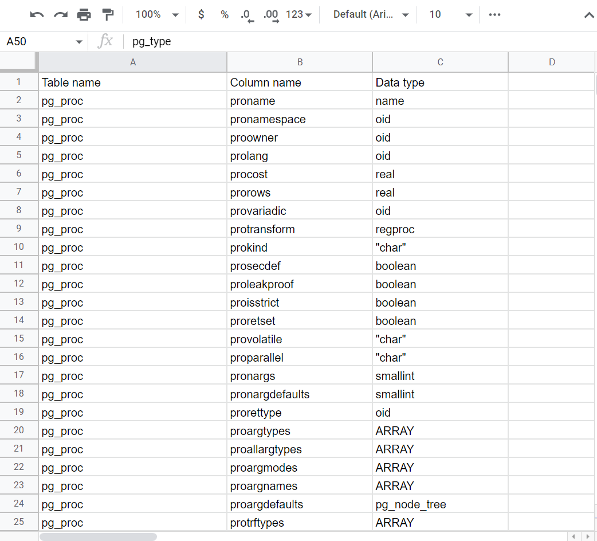The height and width of the screenshot is (541, 597).
Task: Expand the Default (Arial) font dropdown
Action: (x=371, y=15)
